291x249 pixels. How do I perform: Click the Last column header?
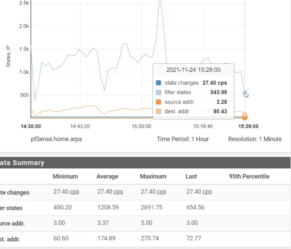(191, 176)
